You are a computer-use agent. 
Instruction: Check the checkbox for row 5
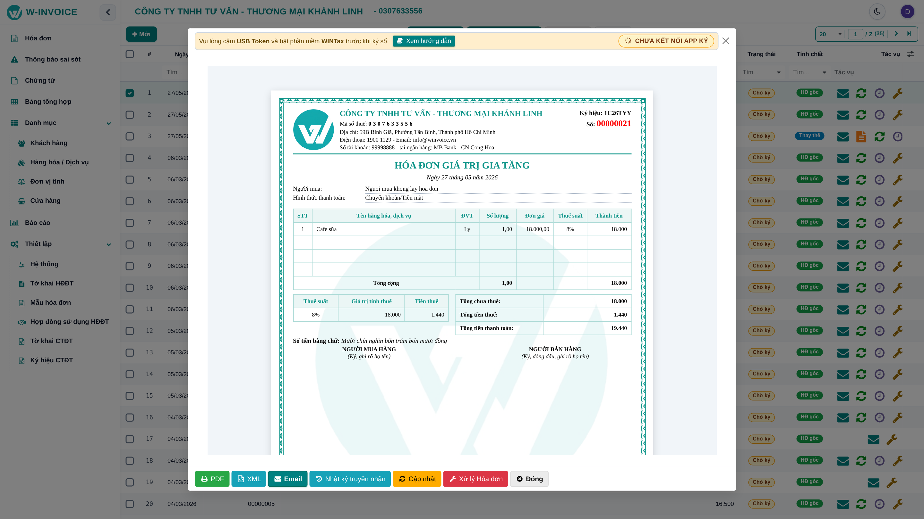pos(130,179)
